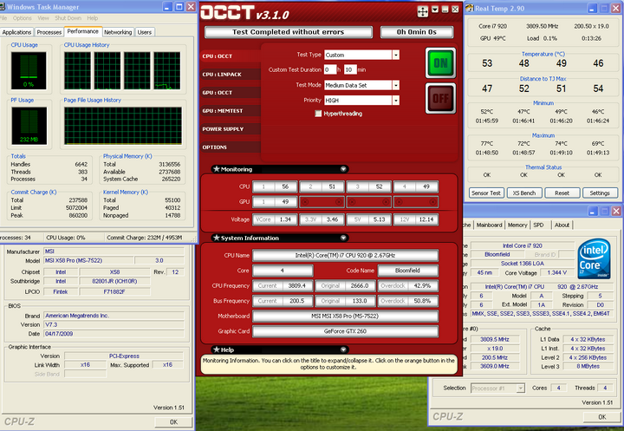Viewport: 624px width, 431px height.
Task: Click the Reset button in Real Temp
Action: point(562,193)
